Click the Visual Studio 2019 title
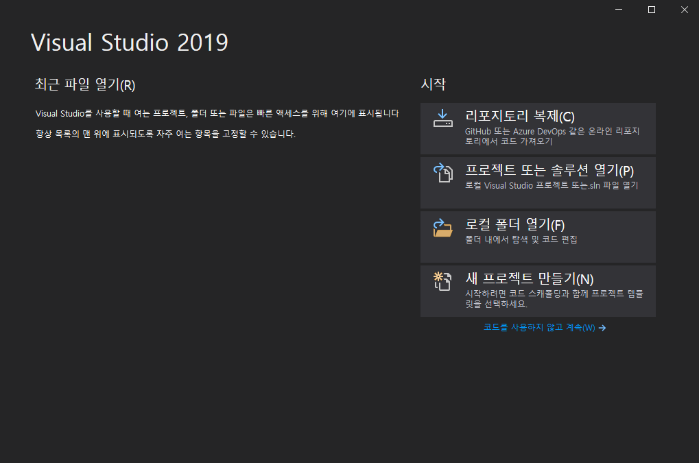 [129, 43]
